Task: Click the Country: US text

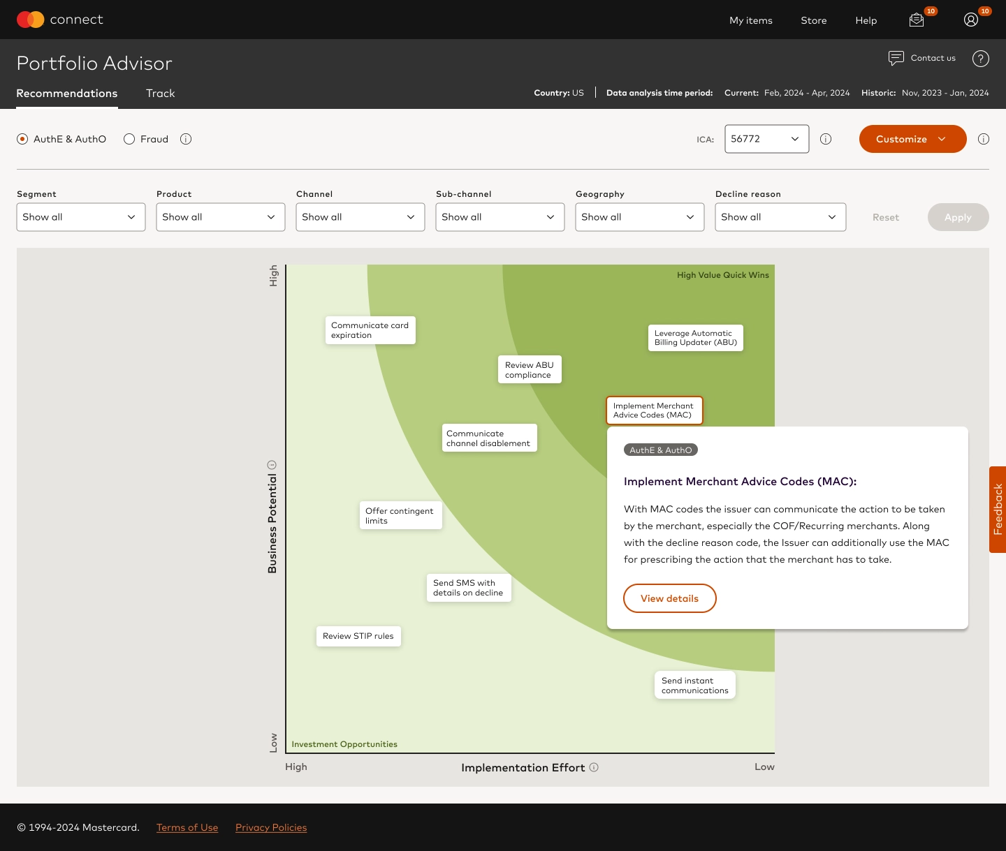Action: click(x=559, y=93)
